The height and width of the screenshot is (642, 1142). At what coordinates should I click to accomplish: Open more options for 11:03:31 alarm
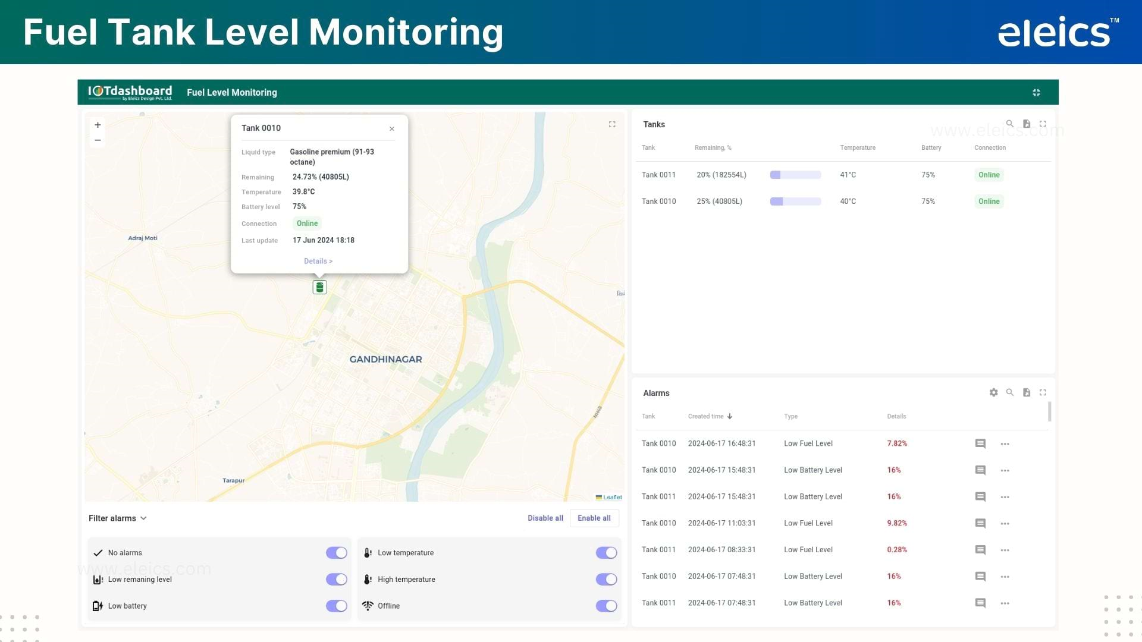click(x=1005, y=524)
